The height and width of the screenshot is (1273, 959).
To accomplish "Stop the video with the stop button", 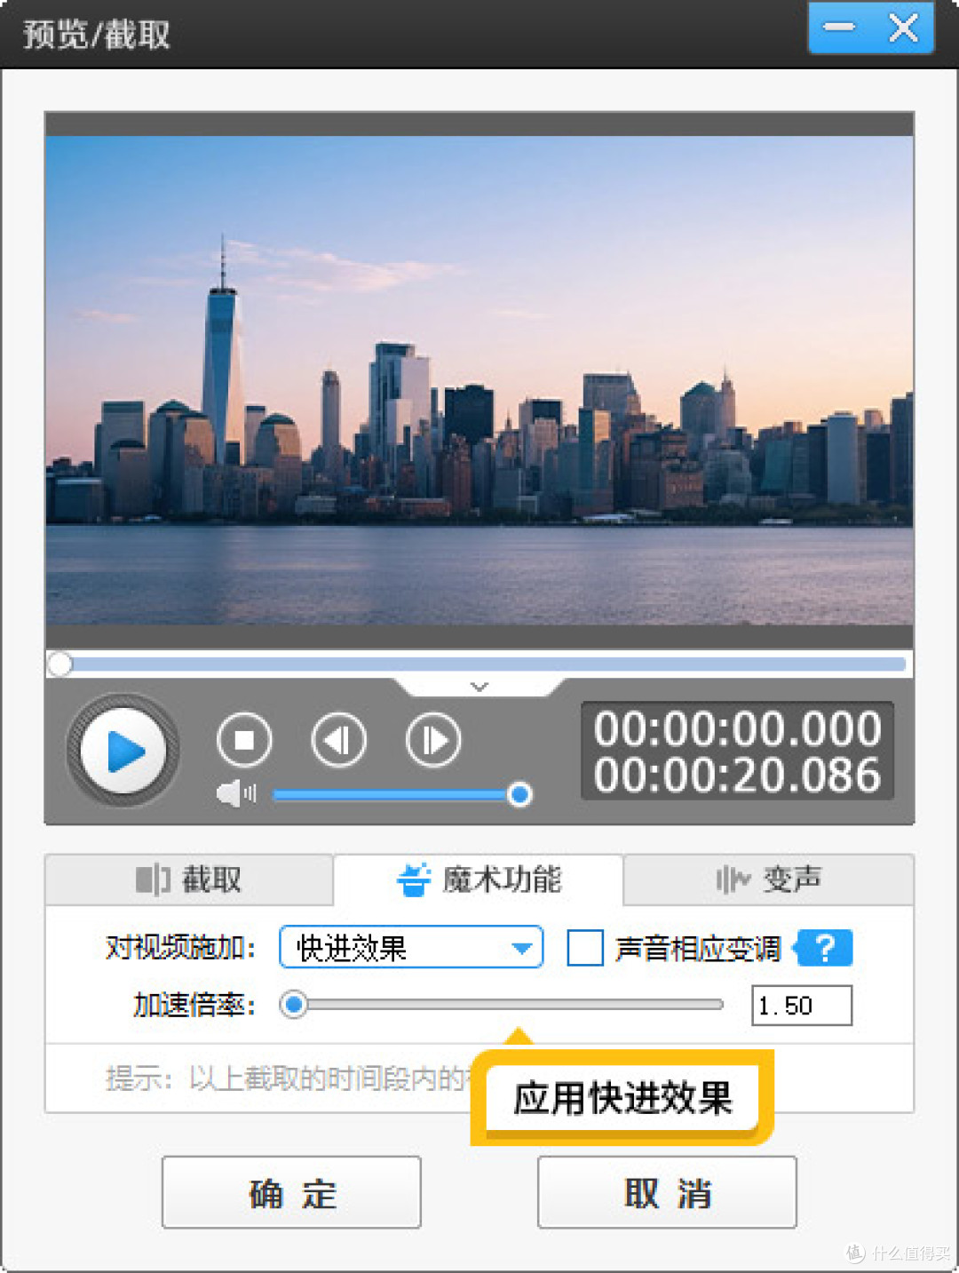I will coord(244,740).
